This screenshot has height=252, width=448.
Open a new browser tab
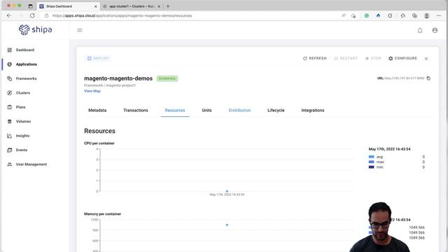[x=168, y=6]
